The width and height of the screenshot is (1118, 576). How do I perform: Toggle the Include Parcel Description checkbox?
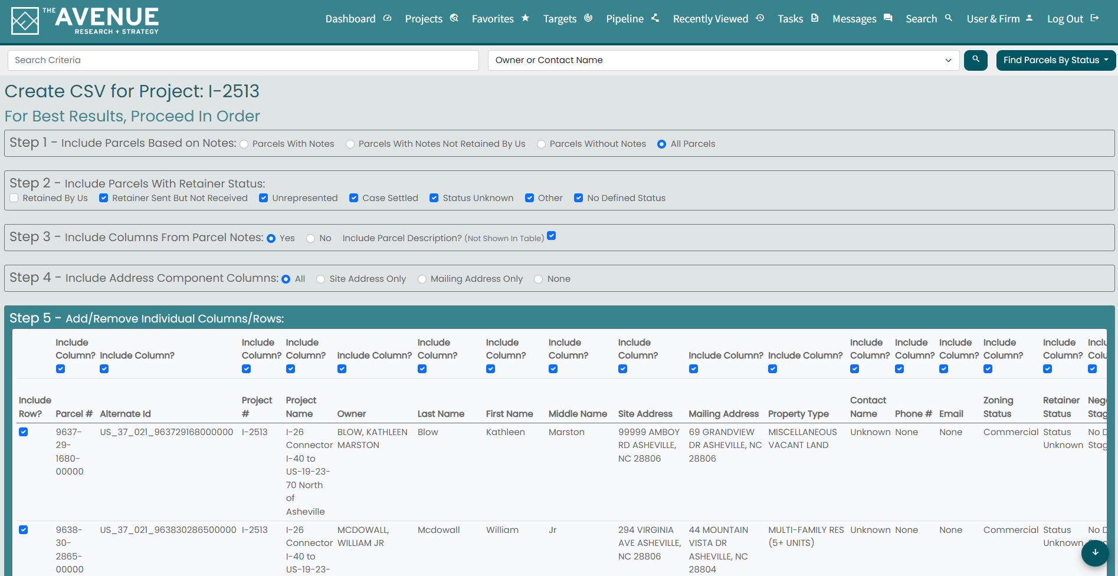click(x=552, y=236)
